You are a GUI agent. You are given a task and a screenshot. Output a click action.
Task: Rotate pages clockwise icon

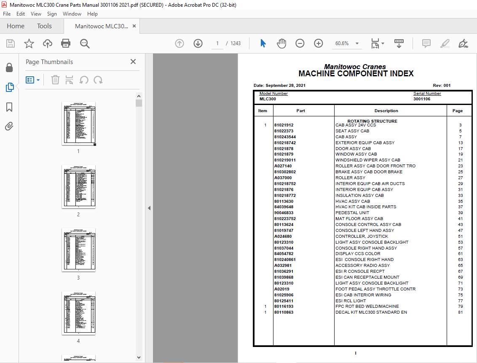click(x=98, y=80)
